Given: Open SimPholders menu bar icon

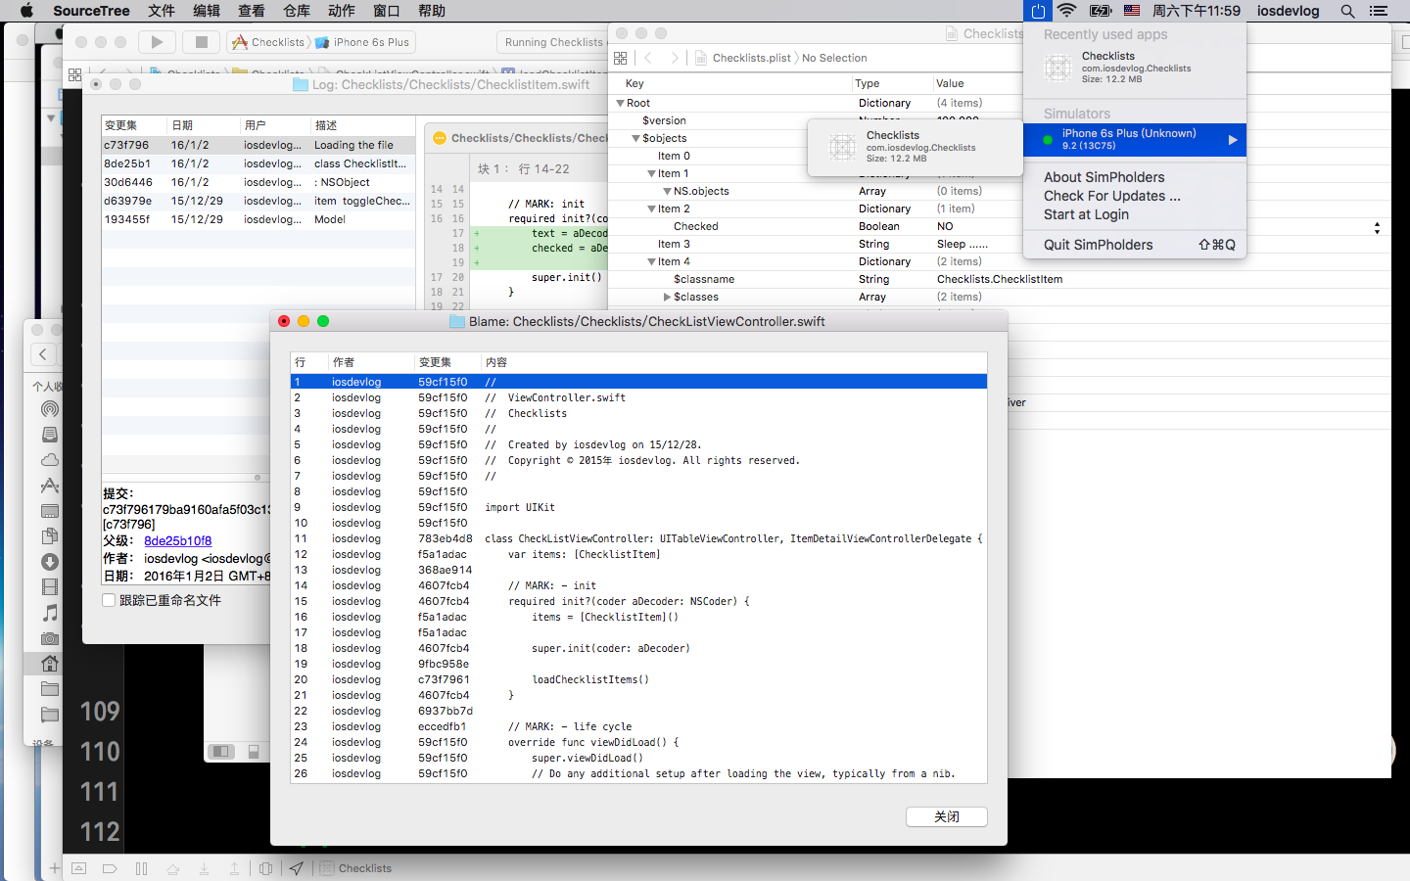Looking at the screenshot, I should point(1038,11).
